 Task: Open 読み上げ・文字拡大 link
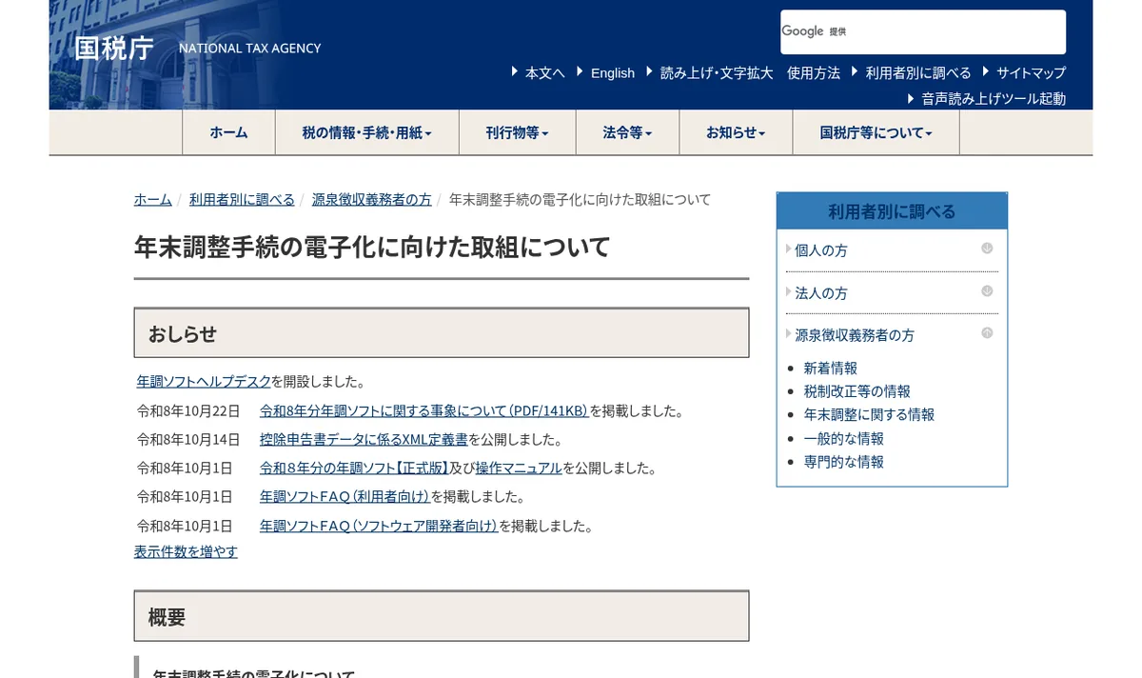(717, 72)
